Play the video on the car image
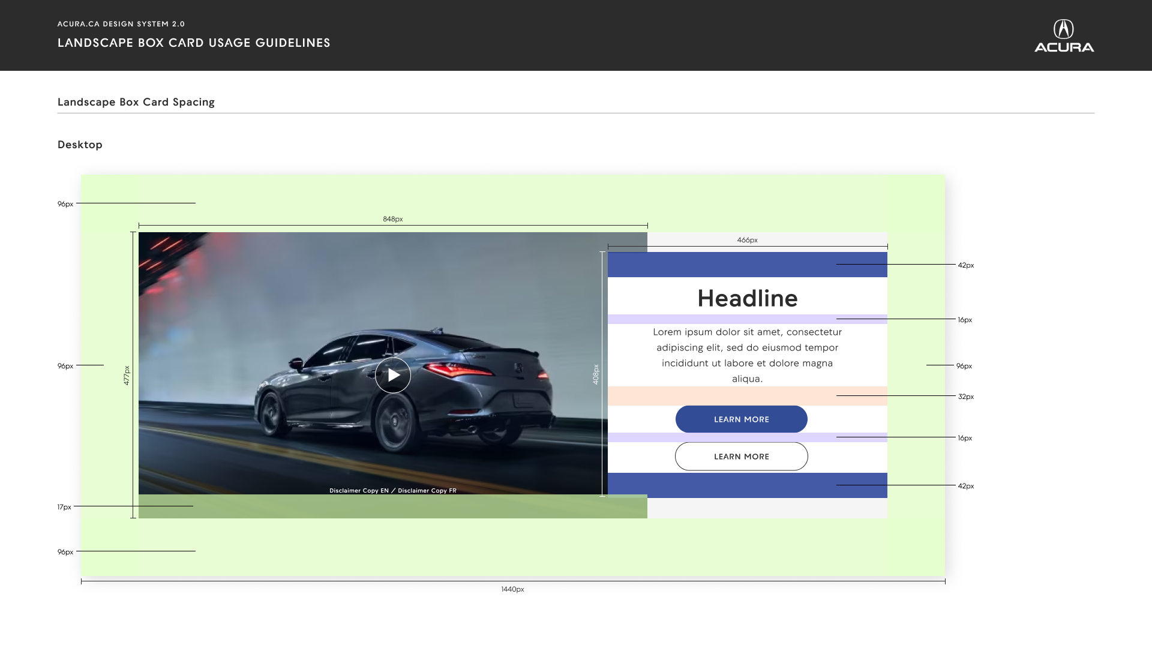The width and height of the screenshot is (1152, 648). coord(393,376)
